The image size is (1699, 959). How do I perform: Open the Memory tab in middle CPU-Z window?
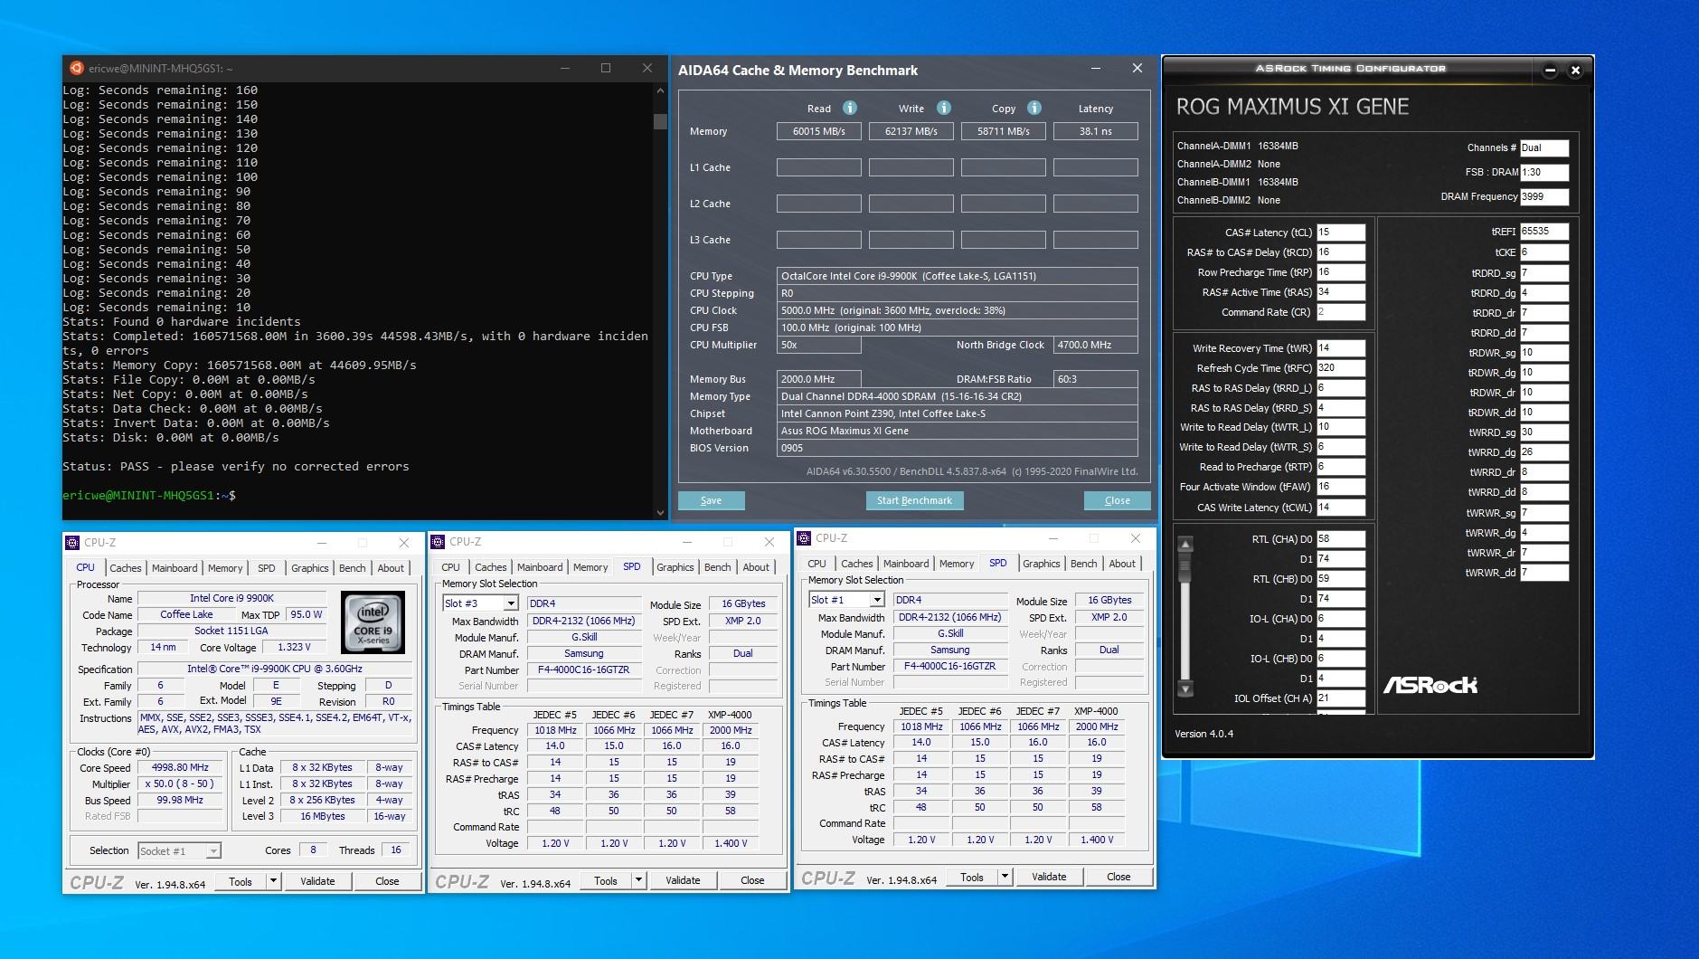pos(590,567)
